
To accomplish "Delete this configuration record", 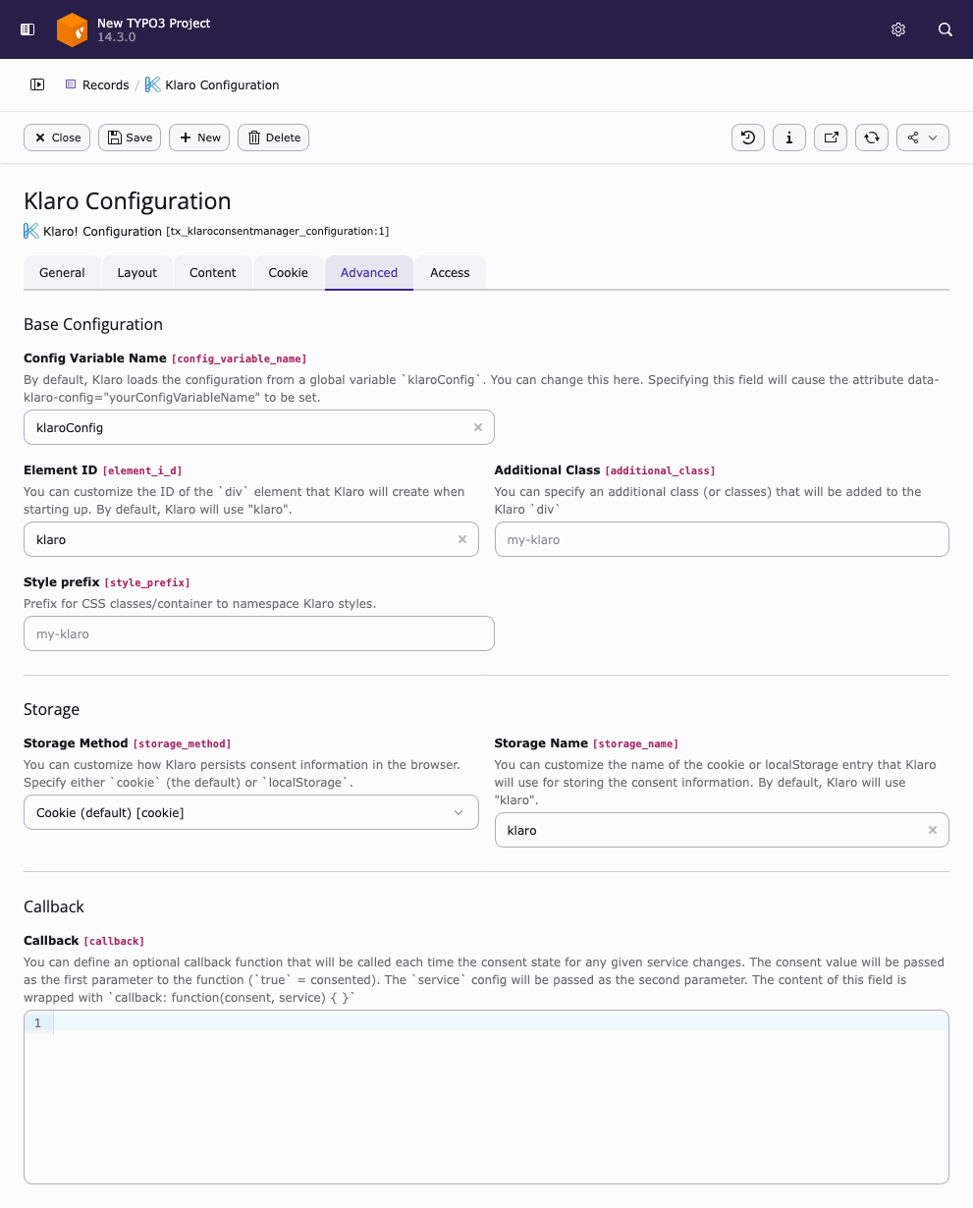I will tap(273, 137).
